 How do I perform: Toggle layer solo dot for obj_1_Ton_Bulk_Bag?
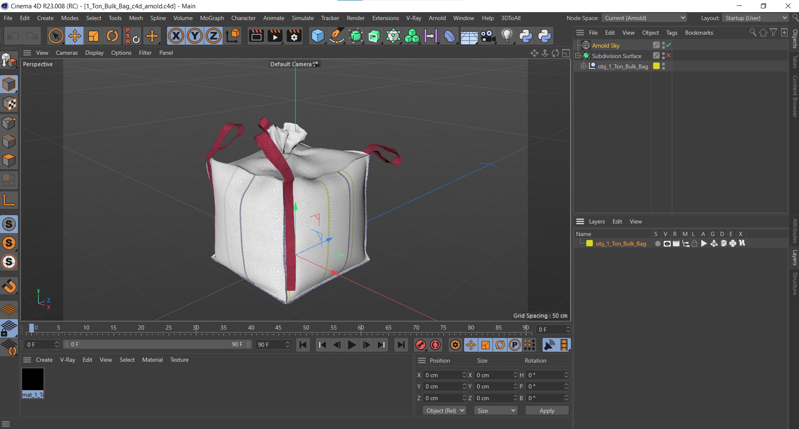pos(657,244)
